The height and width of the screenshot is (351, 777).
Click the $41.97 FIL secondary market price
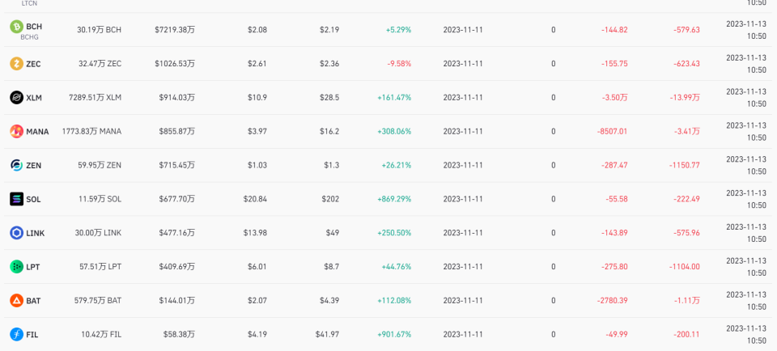coord(328,335)
